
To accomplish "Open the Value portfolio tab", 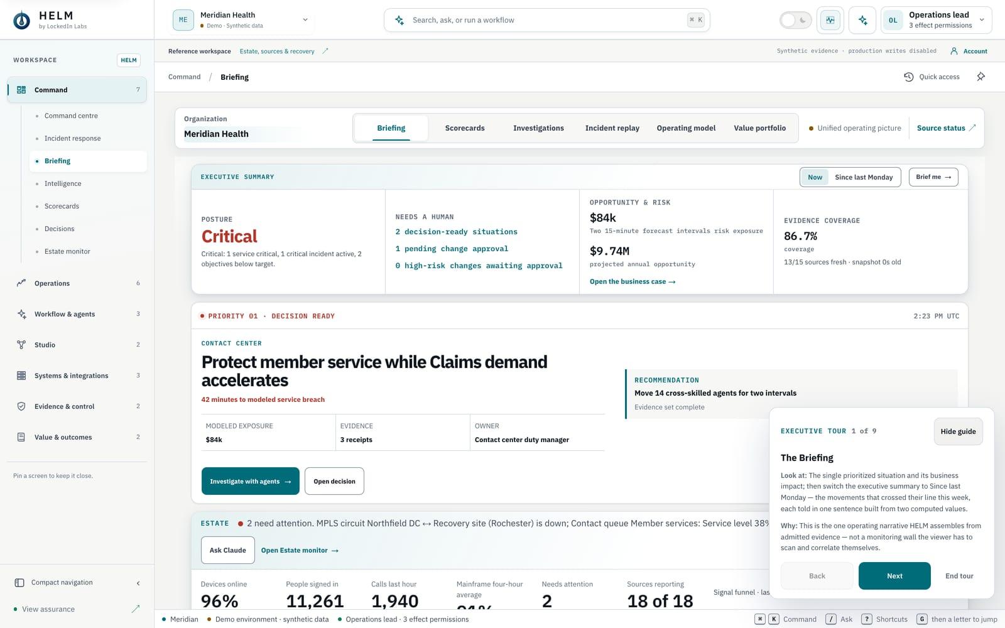I will coord(759,128).
